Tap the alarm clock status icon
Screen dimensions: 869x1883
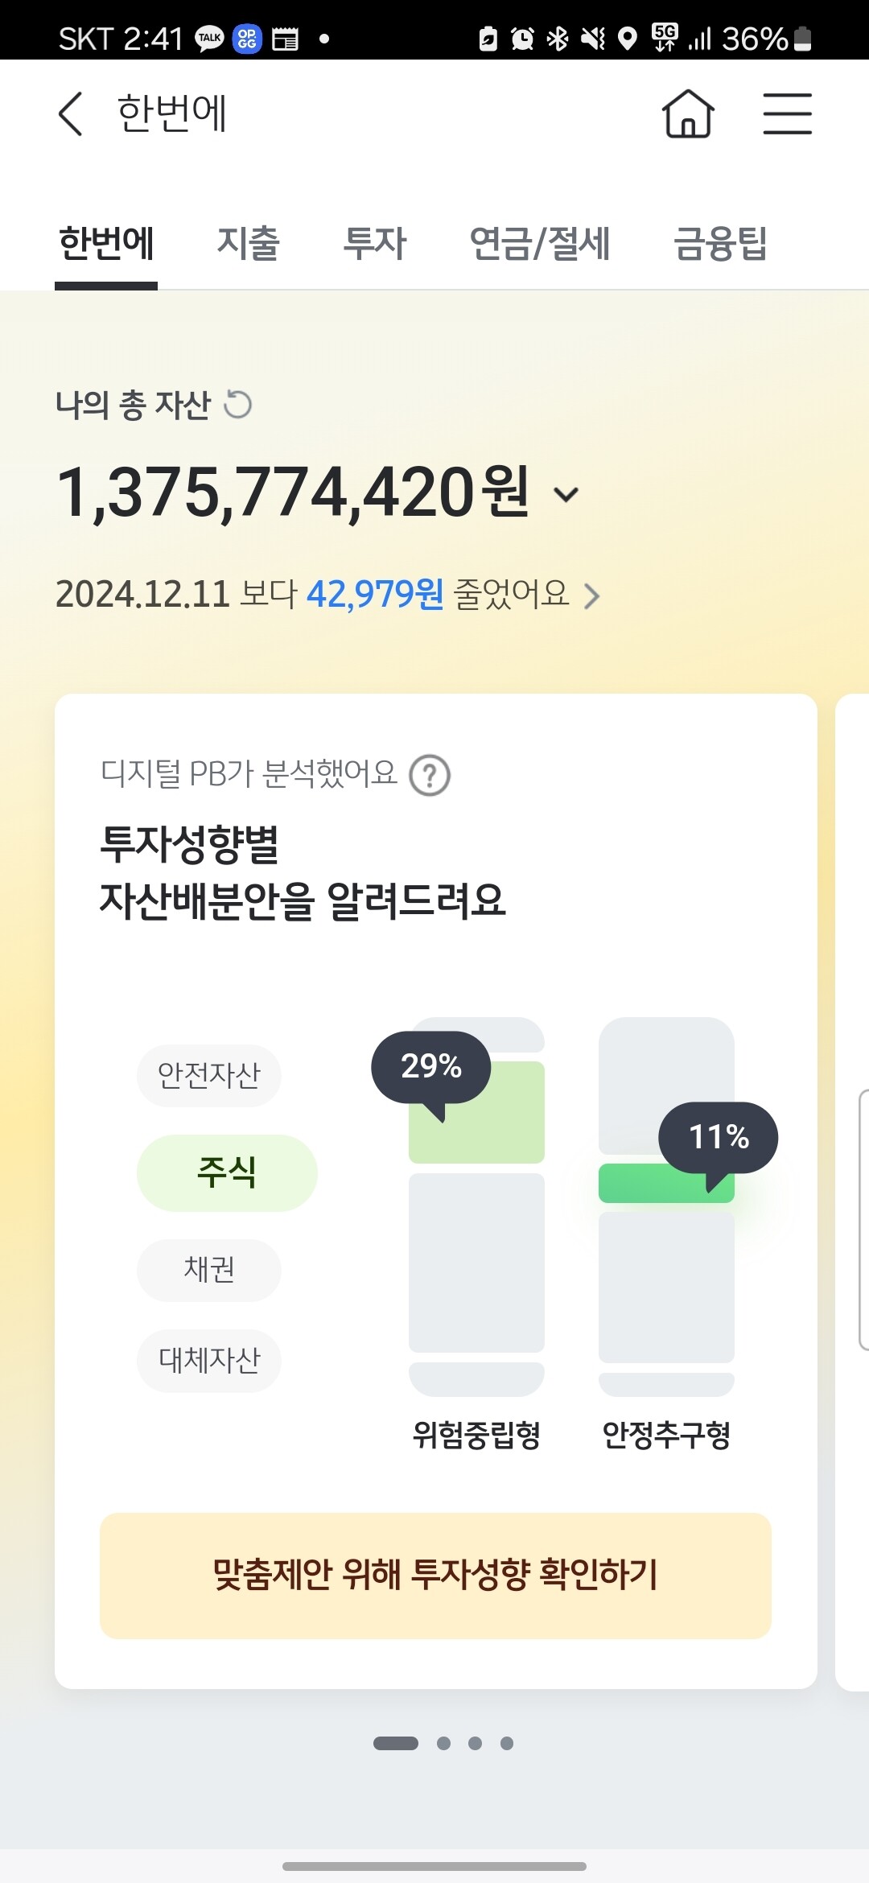[x=522, y=39]
